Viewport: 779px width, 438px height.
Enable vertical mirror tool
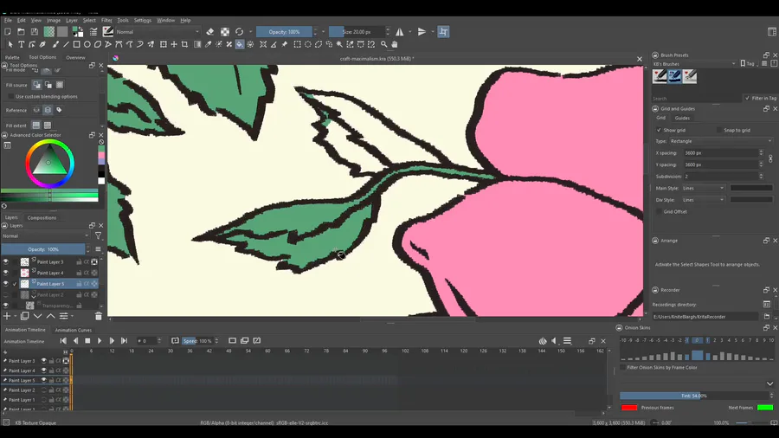[422, 32]
